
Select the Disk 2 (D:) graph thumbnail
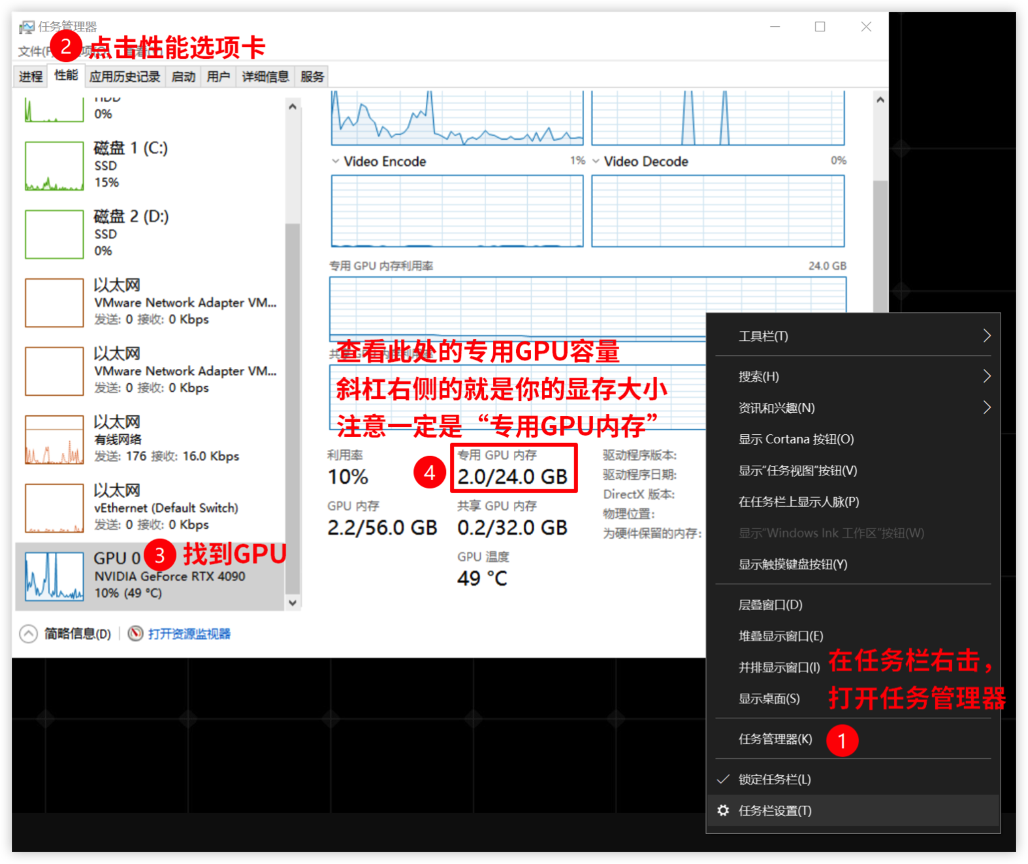pyautogui.click(x=54, y=234)
